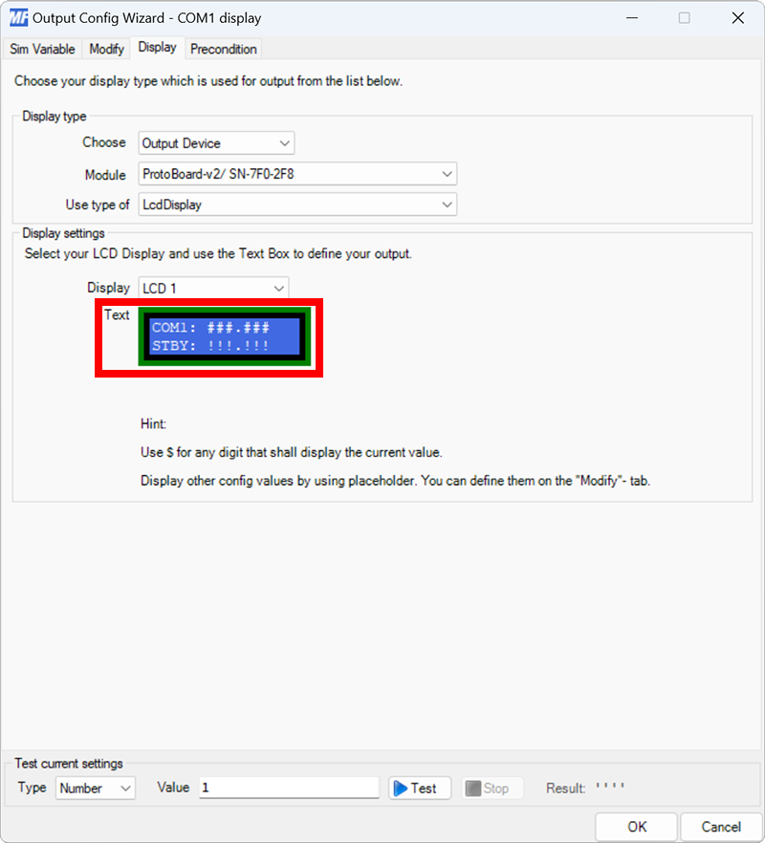
Task: Select the Display tab
Action: (157, 48)
